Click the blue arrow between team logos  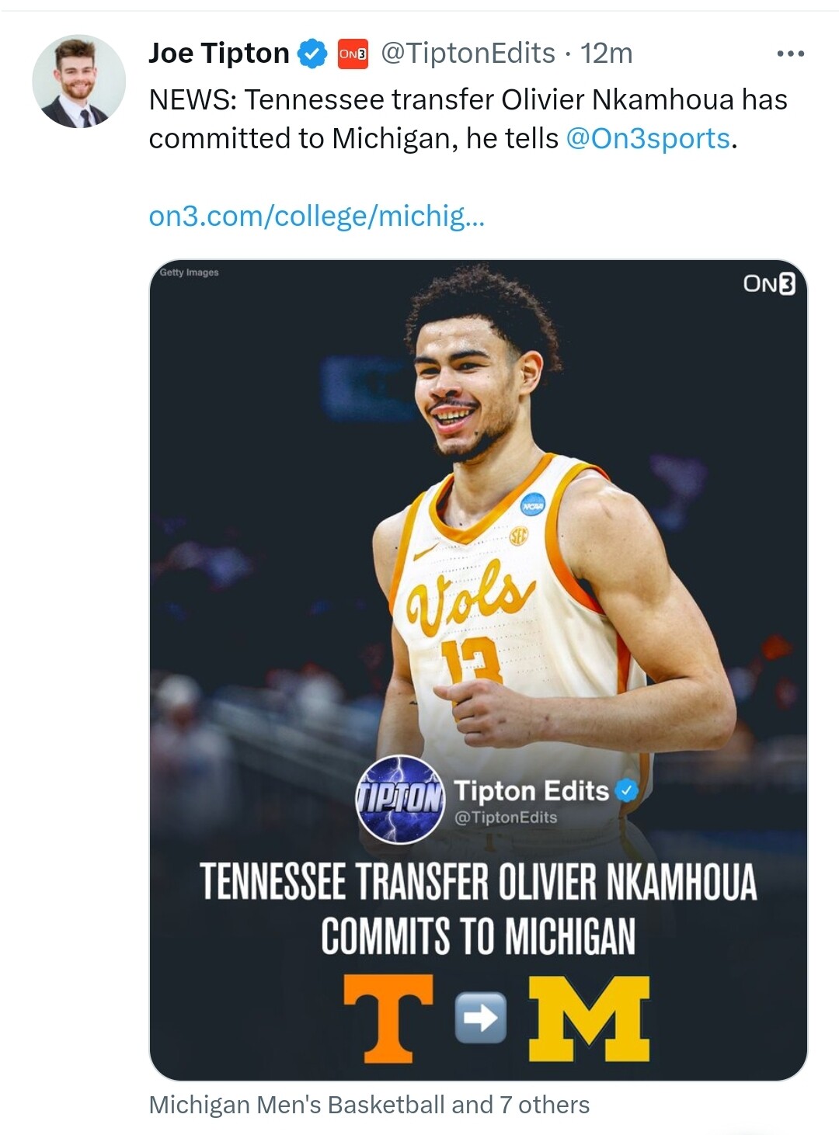point(480,1017)
